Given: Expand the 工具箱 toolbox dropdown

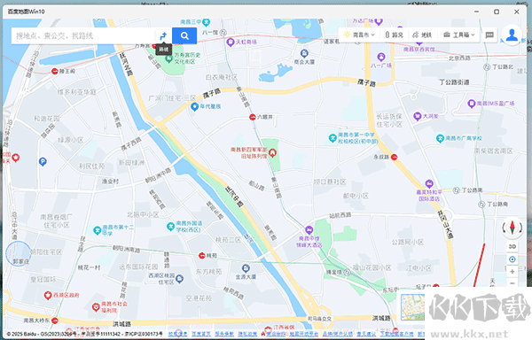Looking at the screenshot, I should 459,35.
